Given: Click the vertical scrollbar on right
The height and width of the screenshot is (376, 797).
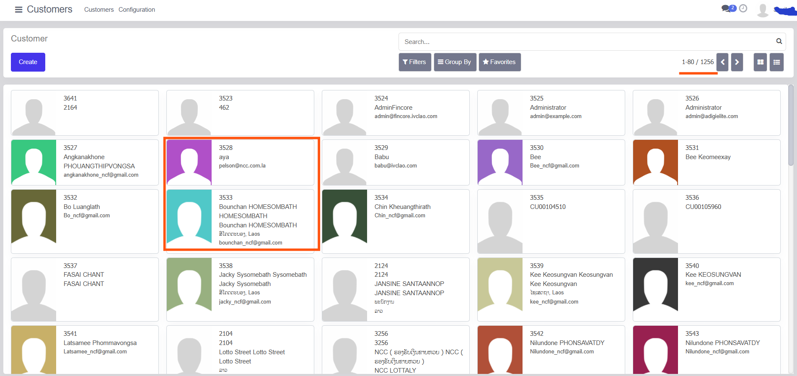Looking at the screenshot, I should (791, 126).
